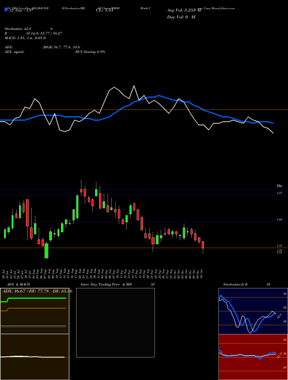Click the empty Intra Day Trading chart box

pyautogui.click(x=115, y=322)
